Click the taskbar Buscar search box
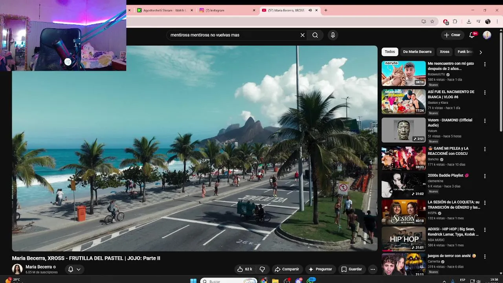503x283 pixels. pos(229,281)
